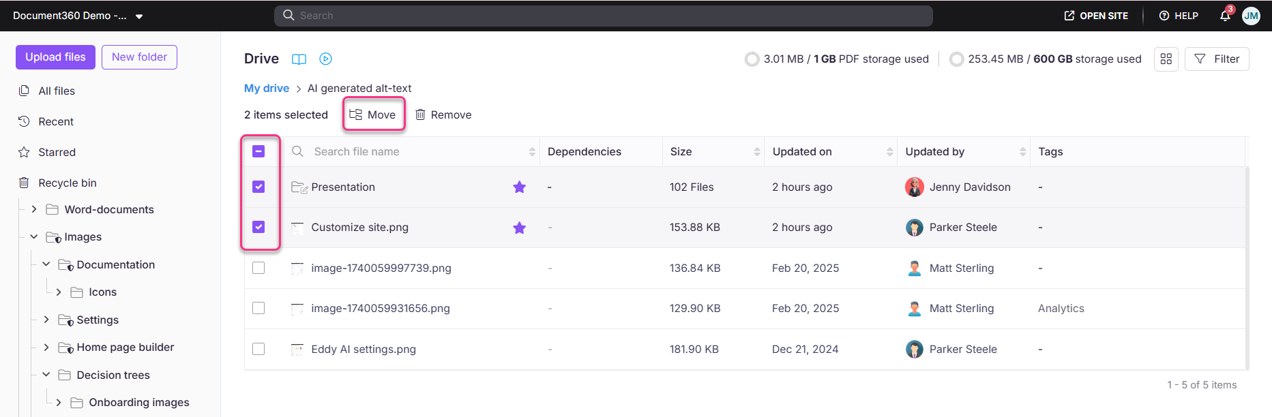Click the search magnifier in file name column
1272x417 pixels.
pyautogui.click(x=297, y=151)
